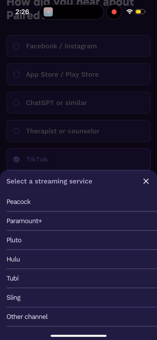Tap the battery status icon
The image size is (157, 340).
pos(140,12)
